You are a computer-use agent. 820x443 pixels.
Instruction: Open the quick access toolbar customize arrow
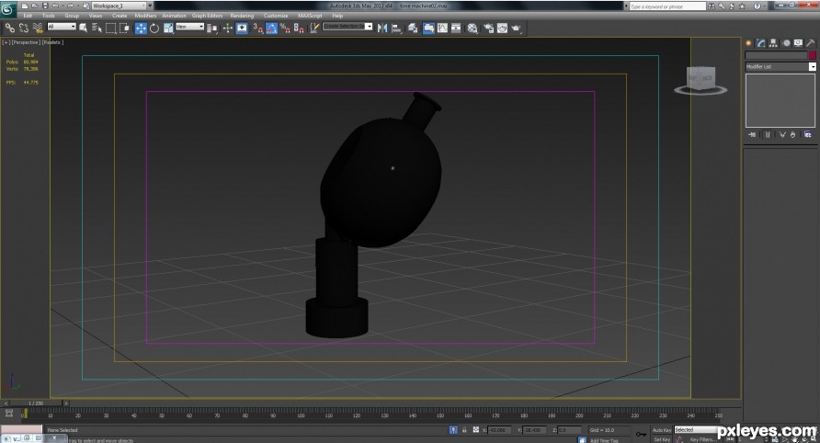point(151,6)
